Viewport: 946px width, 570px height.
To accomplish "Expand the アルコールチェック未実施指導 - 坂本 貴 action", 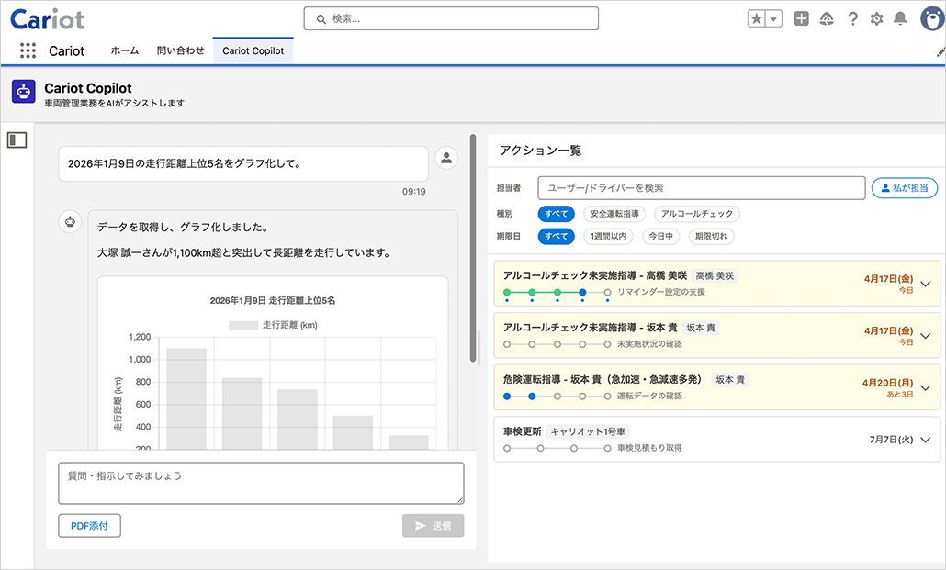I will point(926,335).
